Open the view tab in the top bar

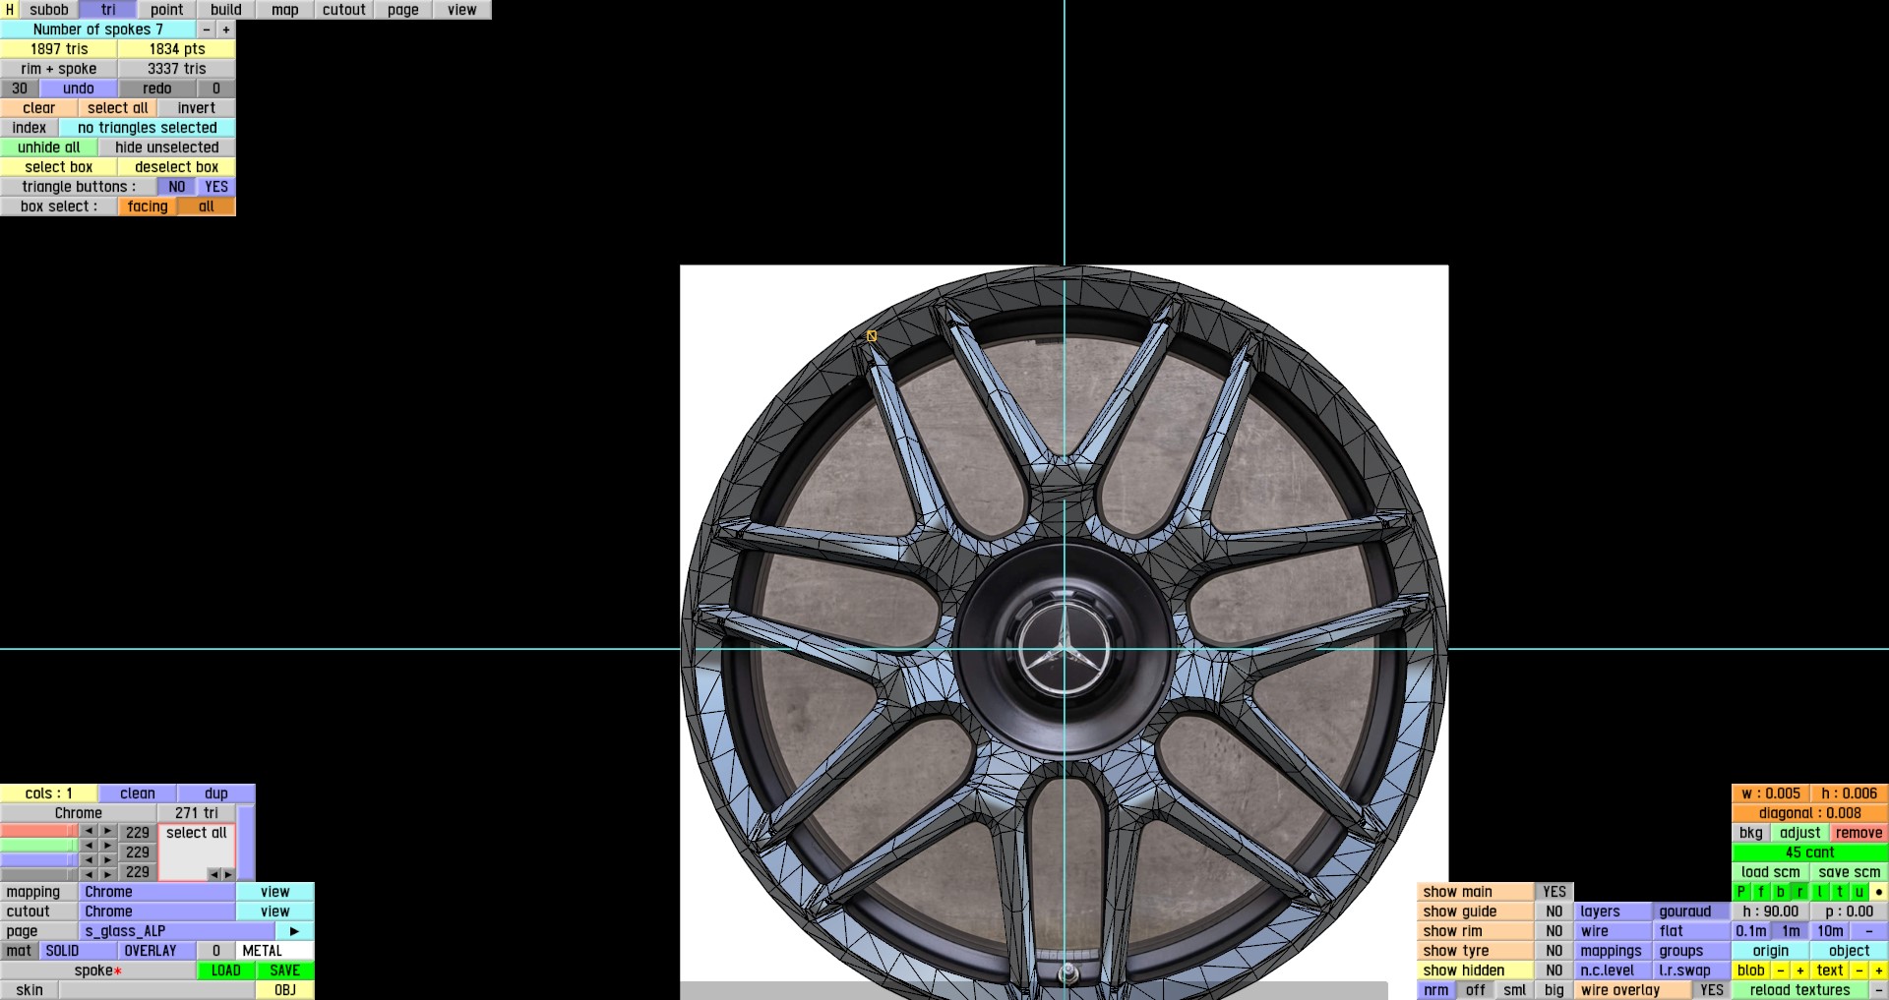point(462,10)
